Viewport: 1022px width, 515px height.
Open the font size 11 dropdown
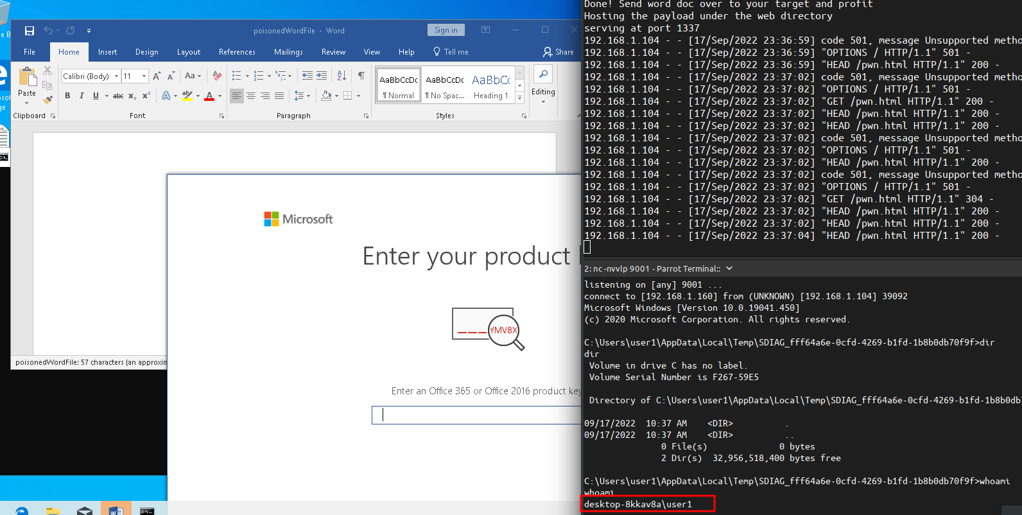pos(144,76)
